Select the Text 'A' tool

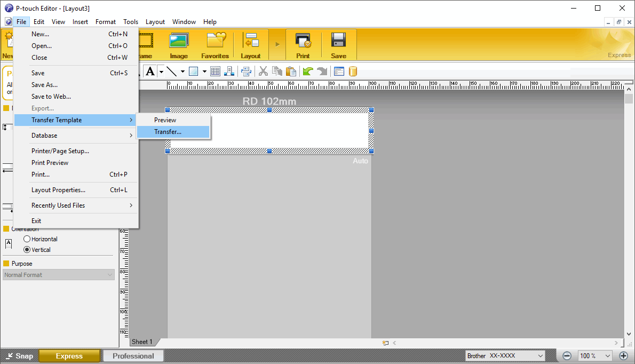150,72
